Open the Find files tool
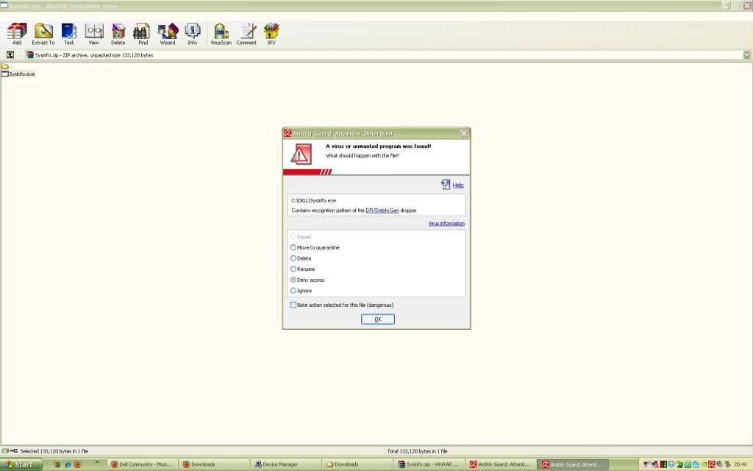 (x=143, y=34)
